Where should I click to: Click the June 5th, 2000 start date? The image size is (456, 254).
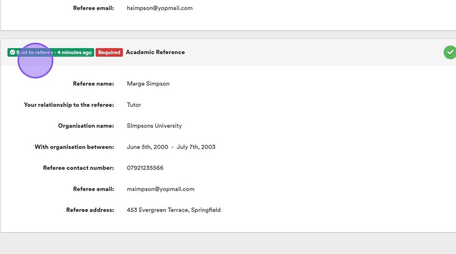(147, 147)
